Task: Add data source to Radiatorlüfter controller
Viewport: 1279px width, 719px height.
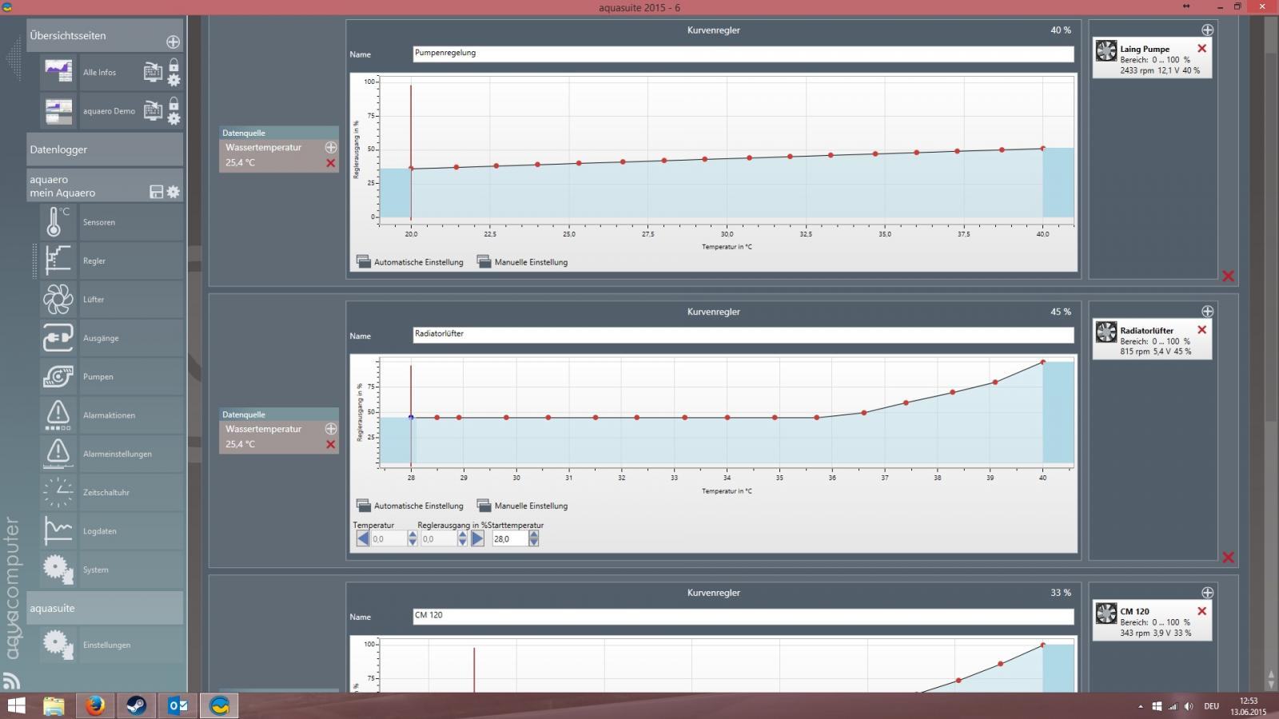Action: coord(330,429)
